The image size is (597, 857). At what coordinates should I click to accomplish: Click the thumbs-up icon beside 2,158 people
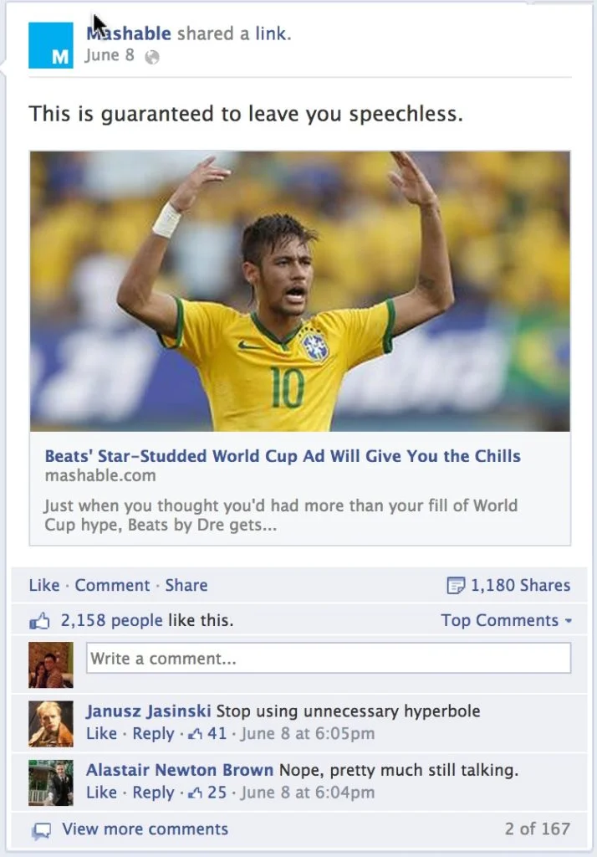39,620
